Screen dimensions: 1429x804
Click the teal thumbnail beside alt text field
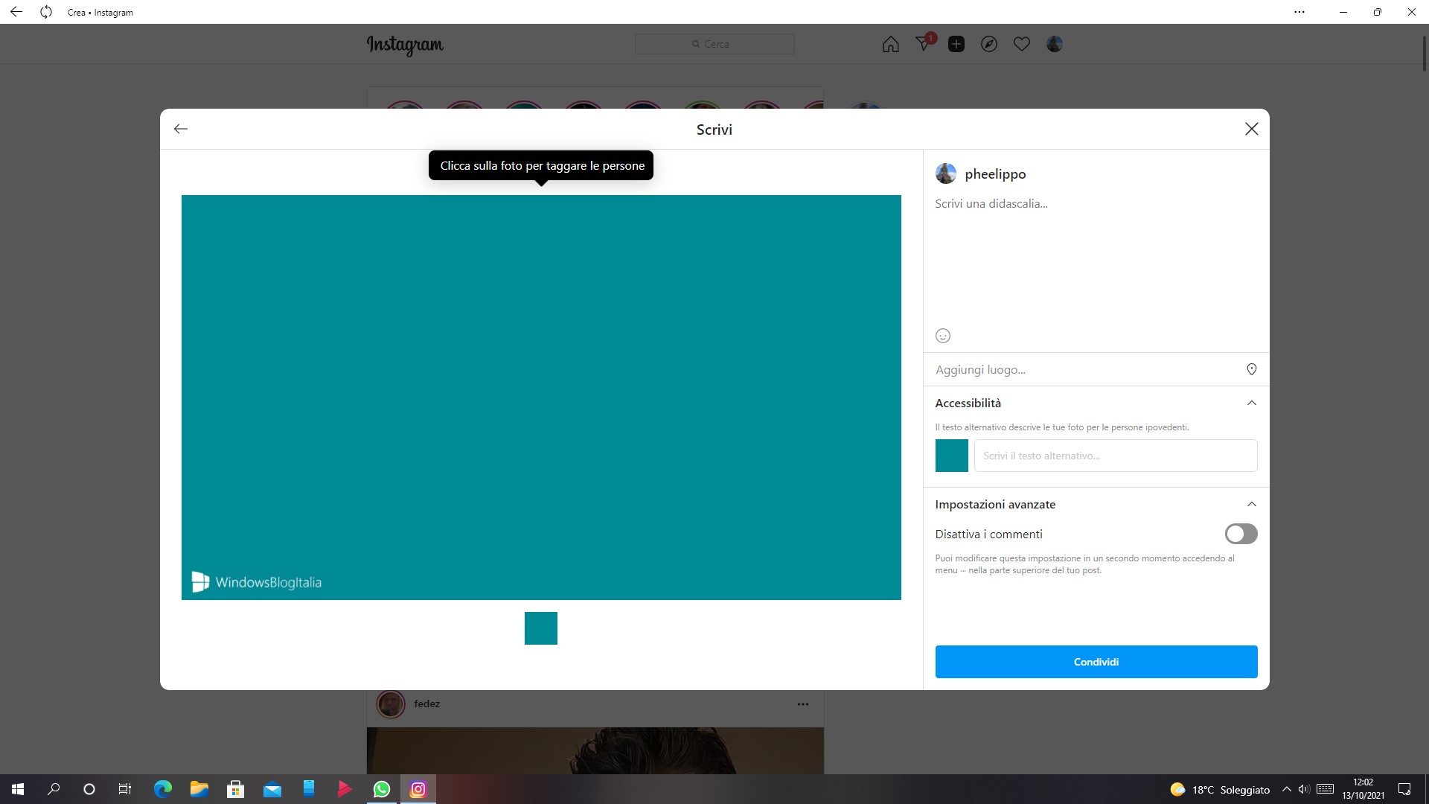coord(952,456)
